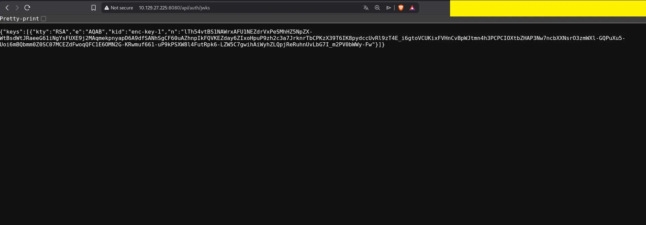Click the "RSA" kty value
This screenshot has height=225, width=646.
(60, 32)
